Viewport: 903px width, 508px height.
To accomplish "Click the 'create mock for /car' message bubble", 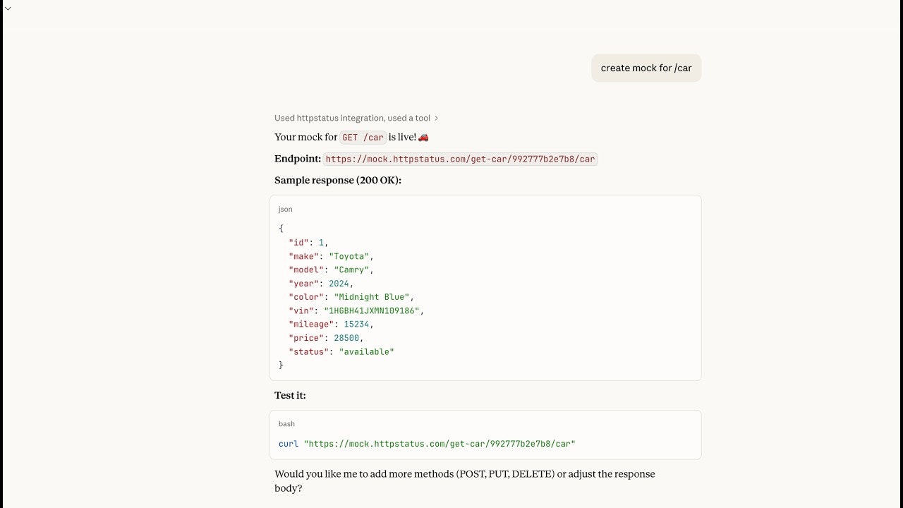I will pos(646,68).
